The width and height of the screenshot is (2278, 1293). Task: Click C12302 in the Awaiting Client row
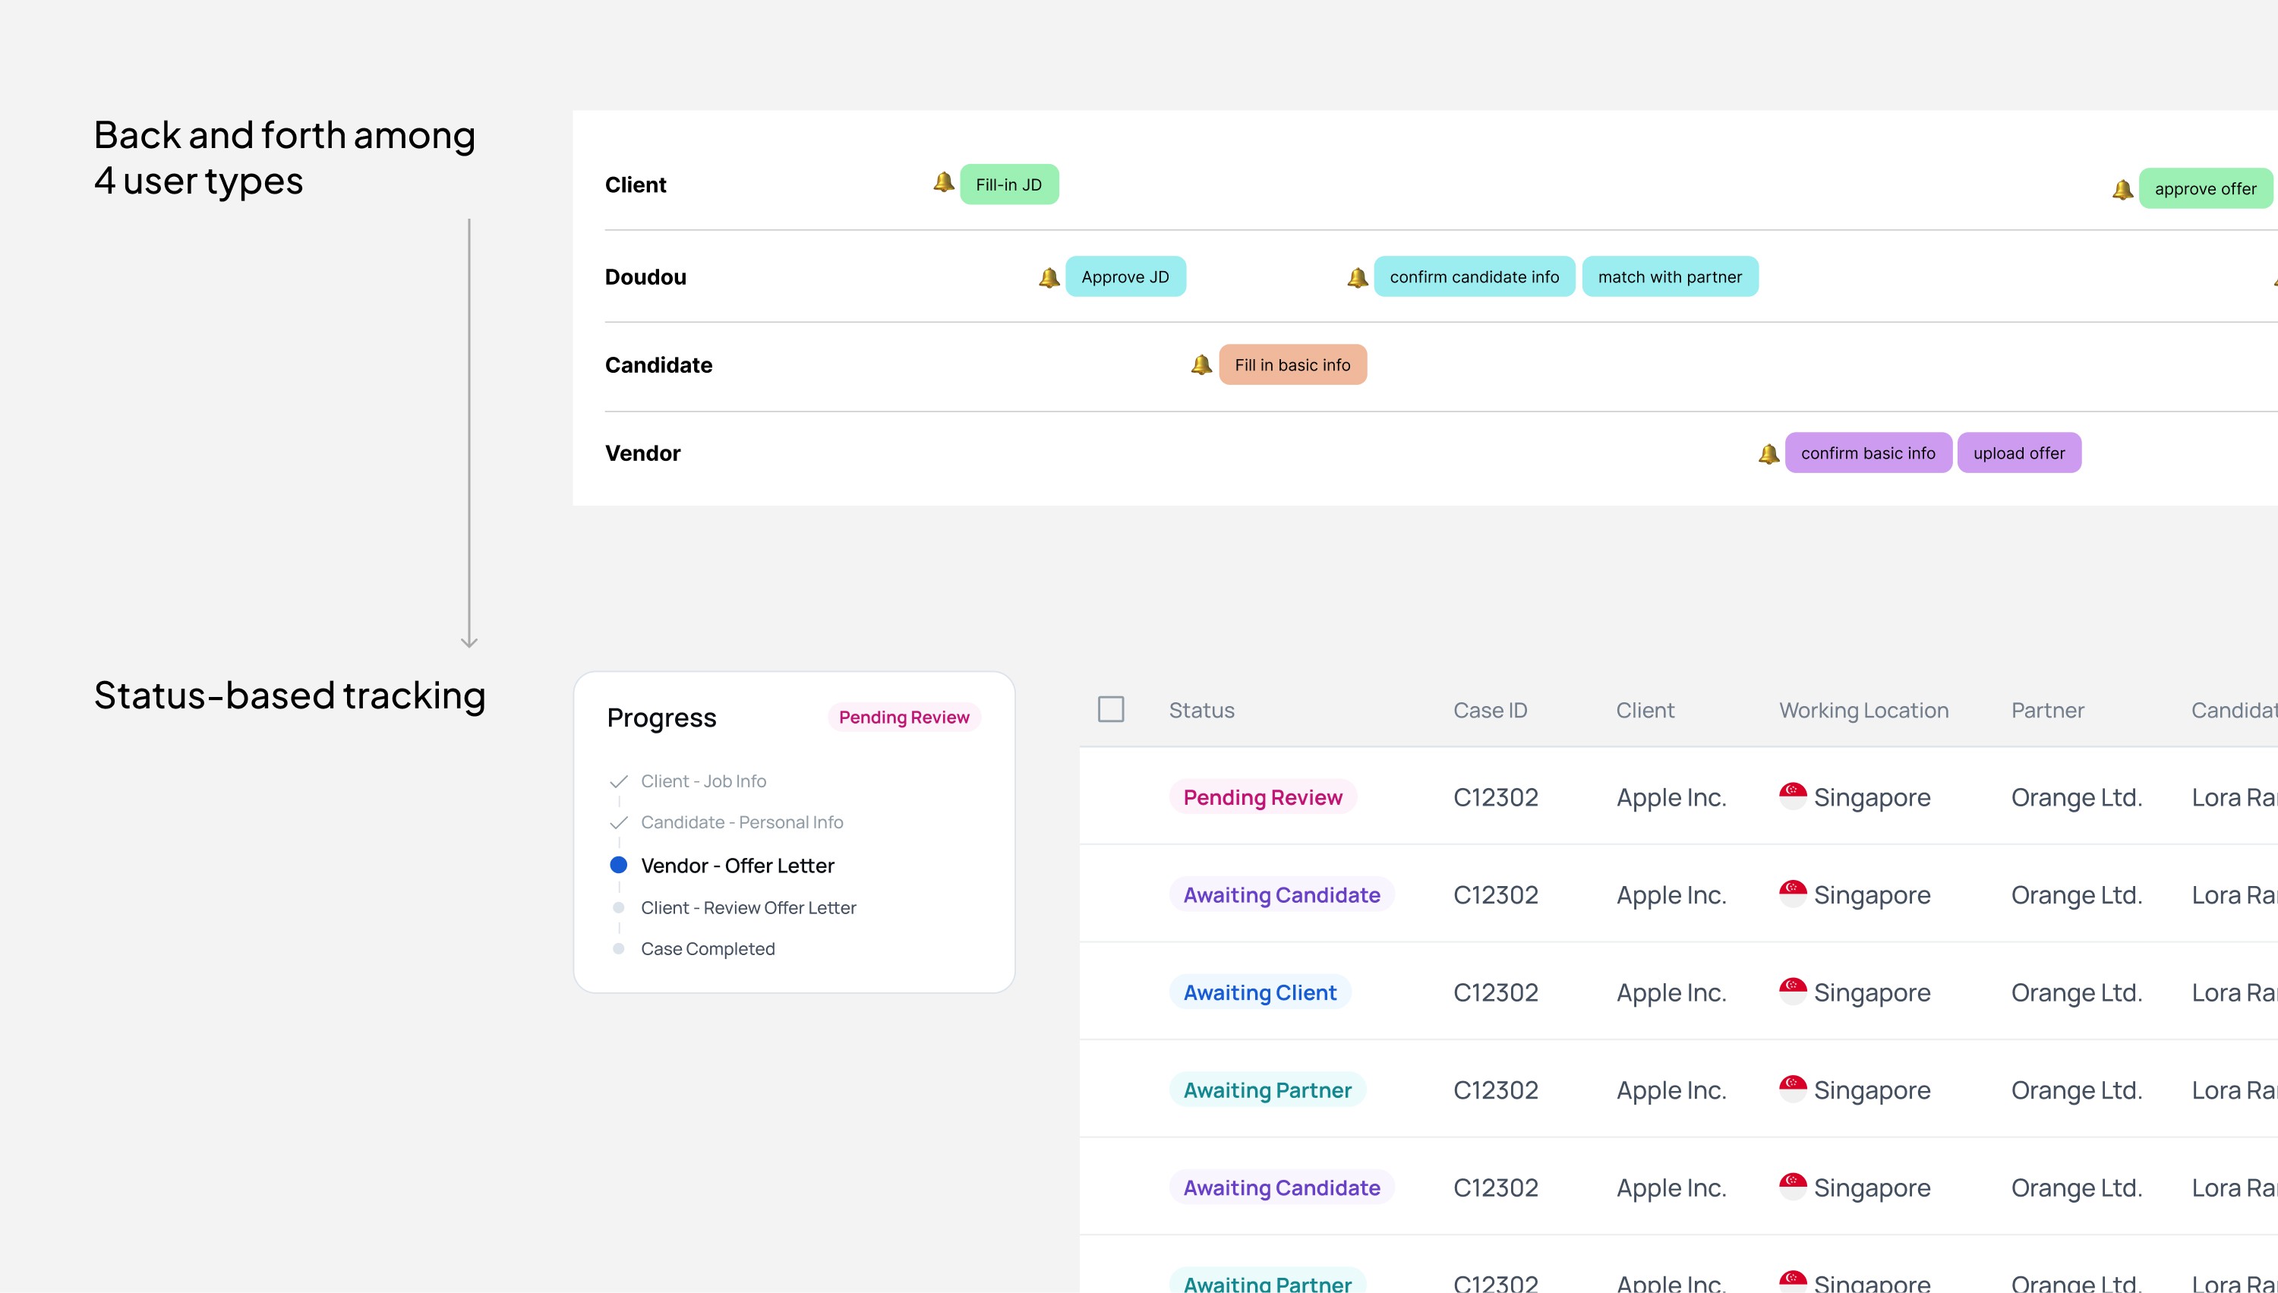(x=1496, y=993)
